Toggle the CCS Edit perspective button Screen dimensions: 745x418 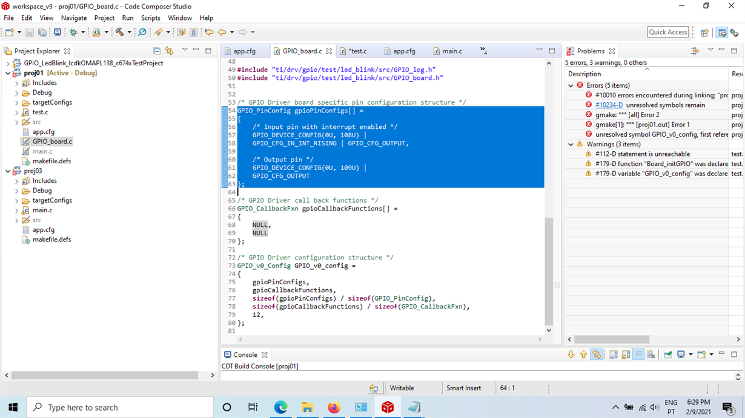721,33
